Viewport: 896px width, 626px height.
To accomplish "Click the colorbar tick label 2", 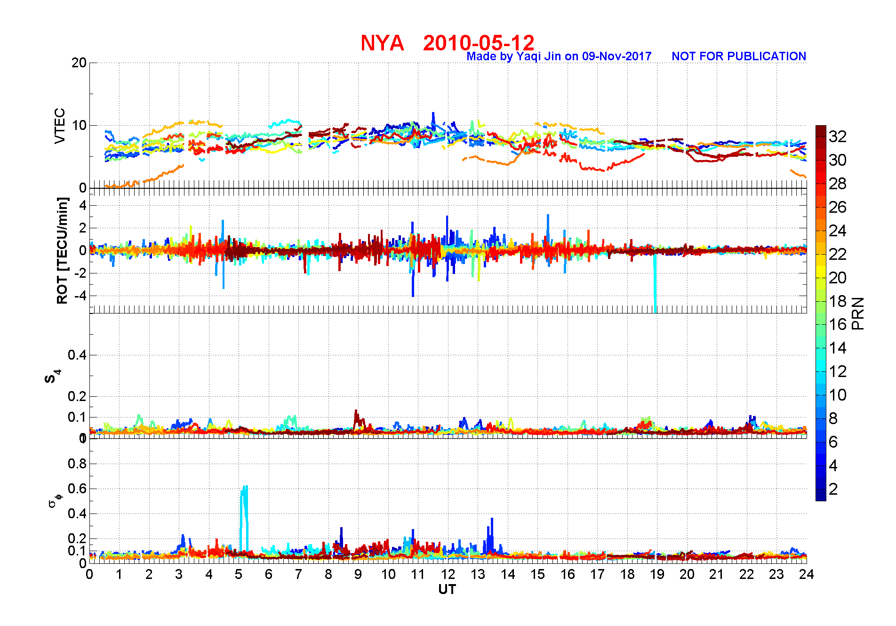I will 833,489.
